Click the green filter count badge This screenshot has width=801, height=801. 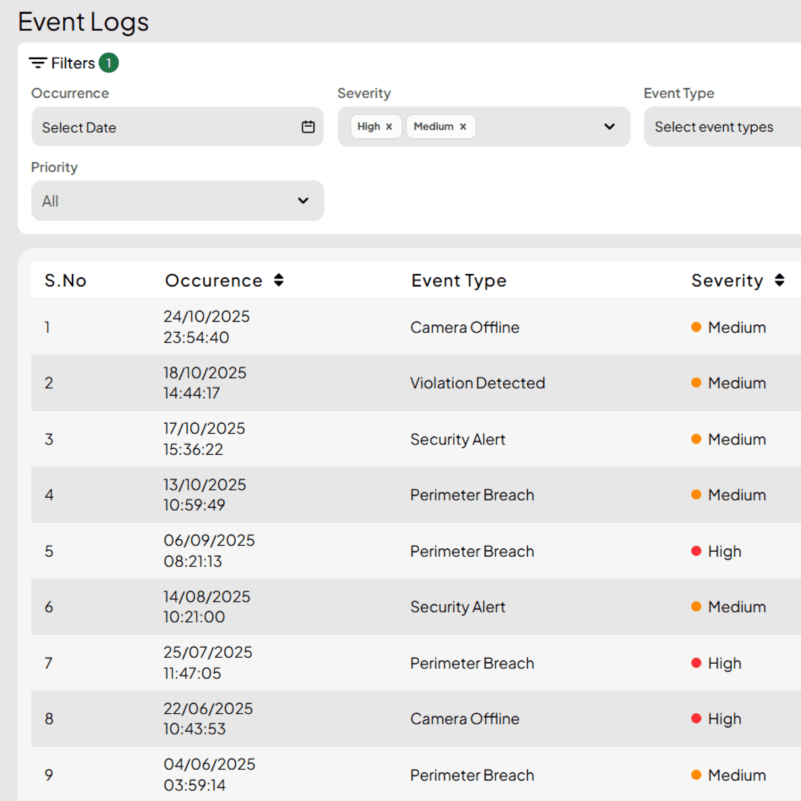[x=109, y=63]
